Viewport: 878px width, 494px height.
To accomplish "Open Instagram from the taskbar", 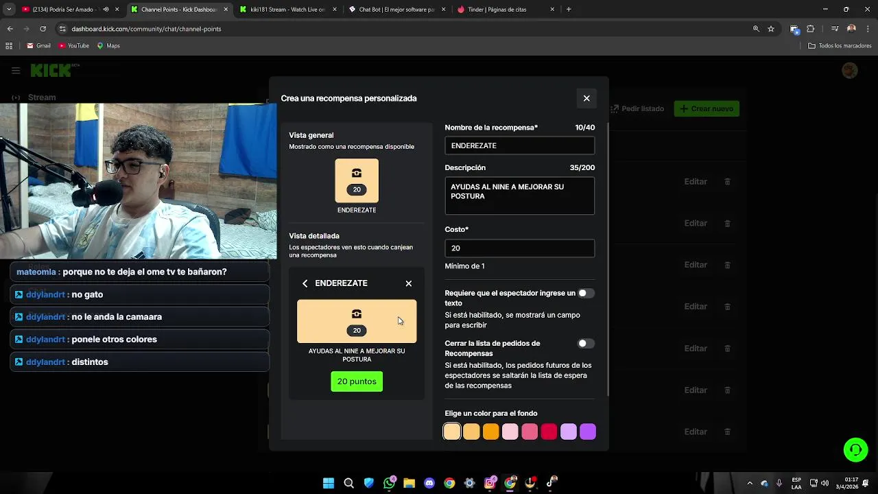I will (490, 483).
